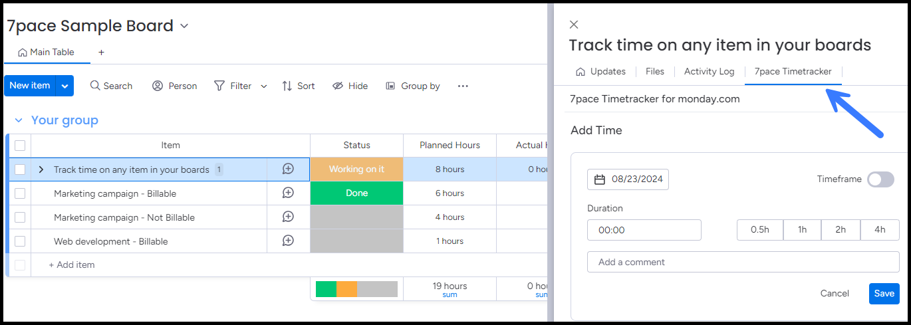Expand the Filter dropdown chevron
The height and width of the screenshot is (325, 911).
[x=264, y=86]
